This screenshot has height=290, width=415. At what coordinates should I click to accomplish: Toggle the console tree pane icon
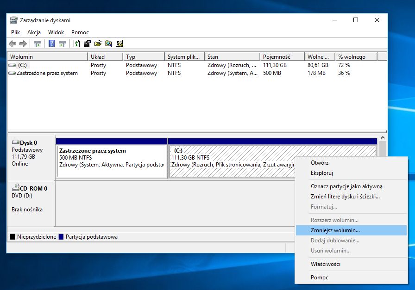[38, 44]
